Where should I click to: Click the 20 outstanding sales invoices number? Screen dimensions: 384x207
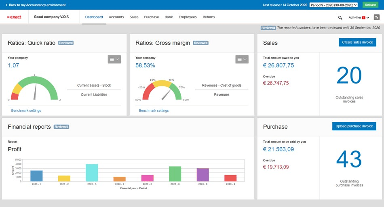349,76
